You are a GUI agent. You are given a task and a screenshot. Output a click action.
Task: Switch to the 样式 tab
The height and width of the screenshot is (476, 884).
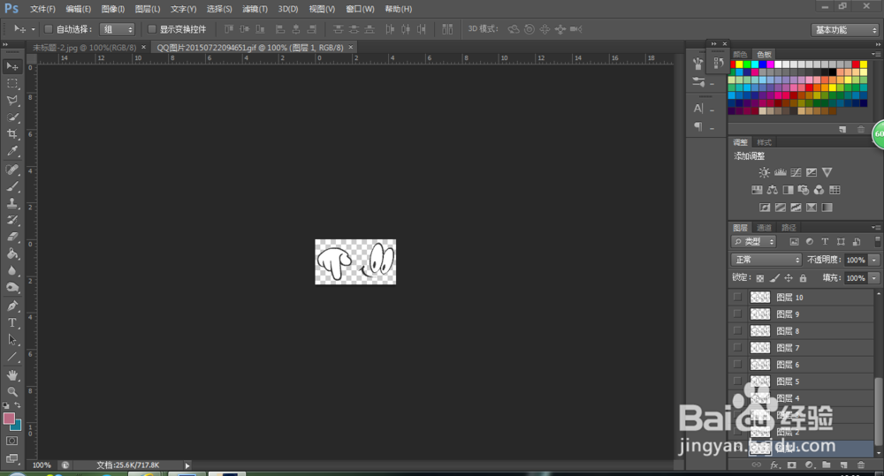[x=764, y=142]
